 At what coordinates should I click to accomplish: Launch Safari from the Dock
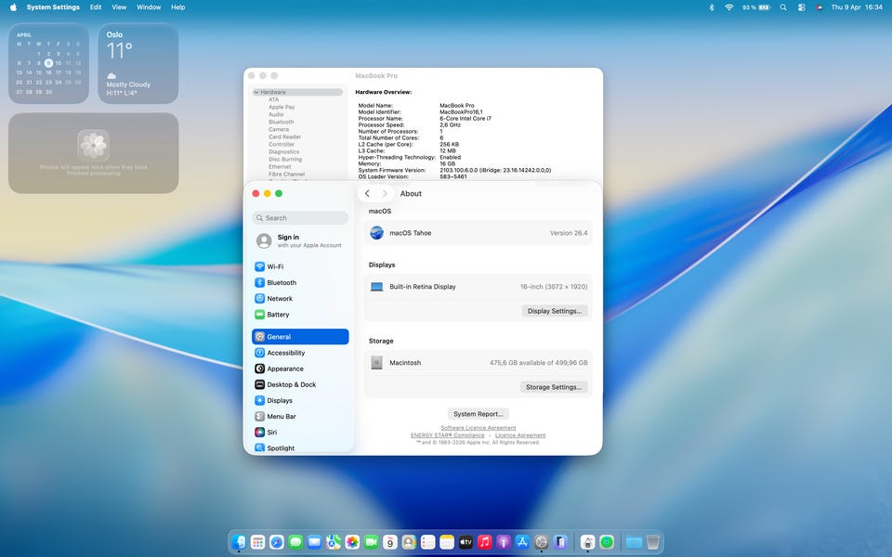pos(277,542)
